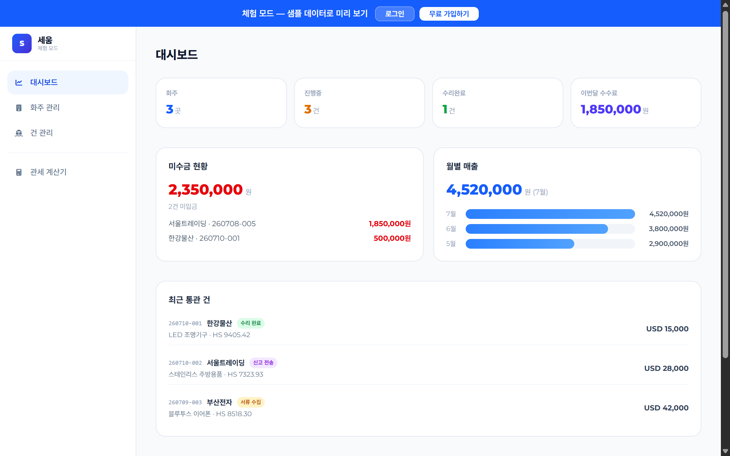
Task: Click the 1,850,000원 unpaid amount
Action: coord(390,224)
